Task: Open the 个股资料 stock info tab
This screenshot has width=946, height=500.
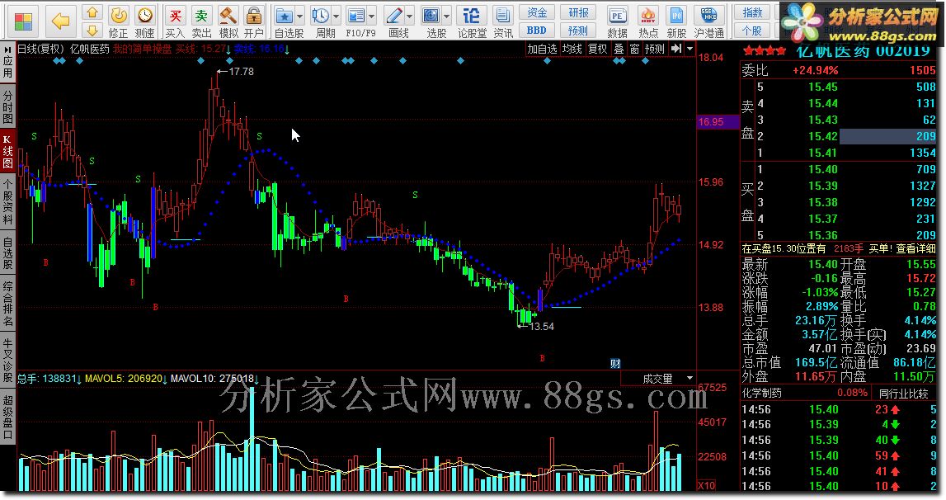Action: (x=8, y=201)
